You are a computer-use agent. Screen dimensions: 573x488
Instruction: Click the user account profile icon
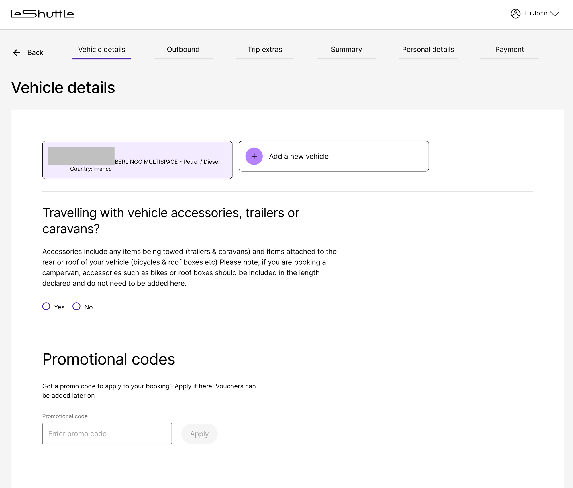(515, 14)
